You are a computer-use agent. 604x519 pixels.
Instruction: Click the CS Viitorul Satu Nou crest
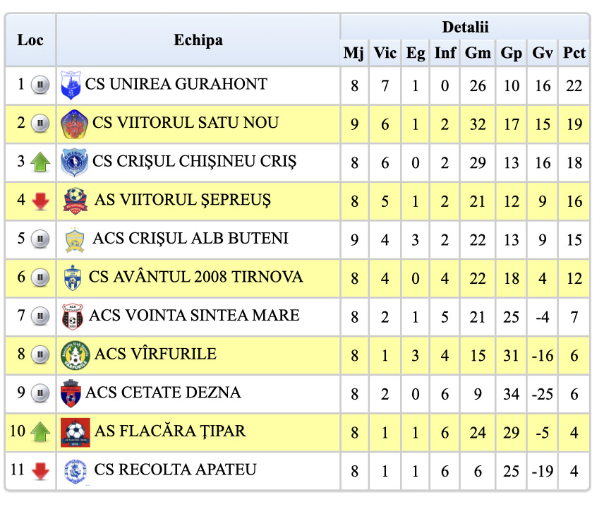(x=74, y=124)
